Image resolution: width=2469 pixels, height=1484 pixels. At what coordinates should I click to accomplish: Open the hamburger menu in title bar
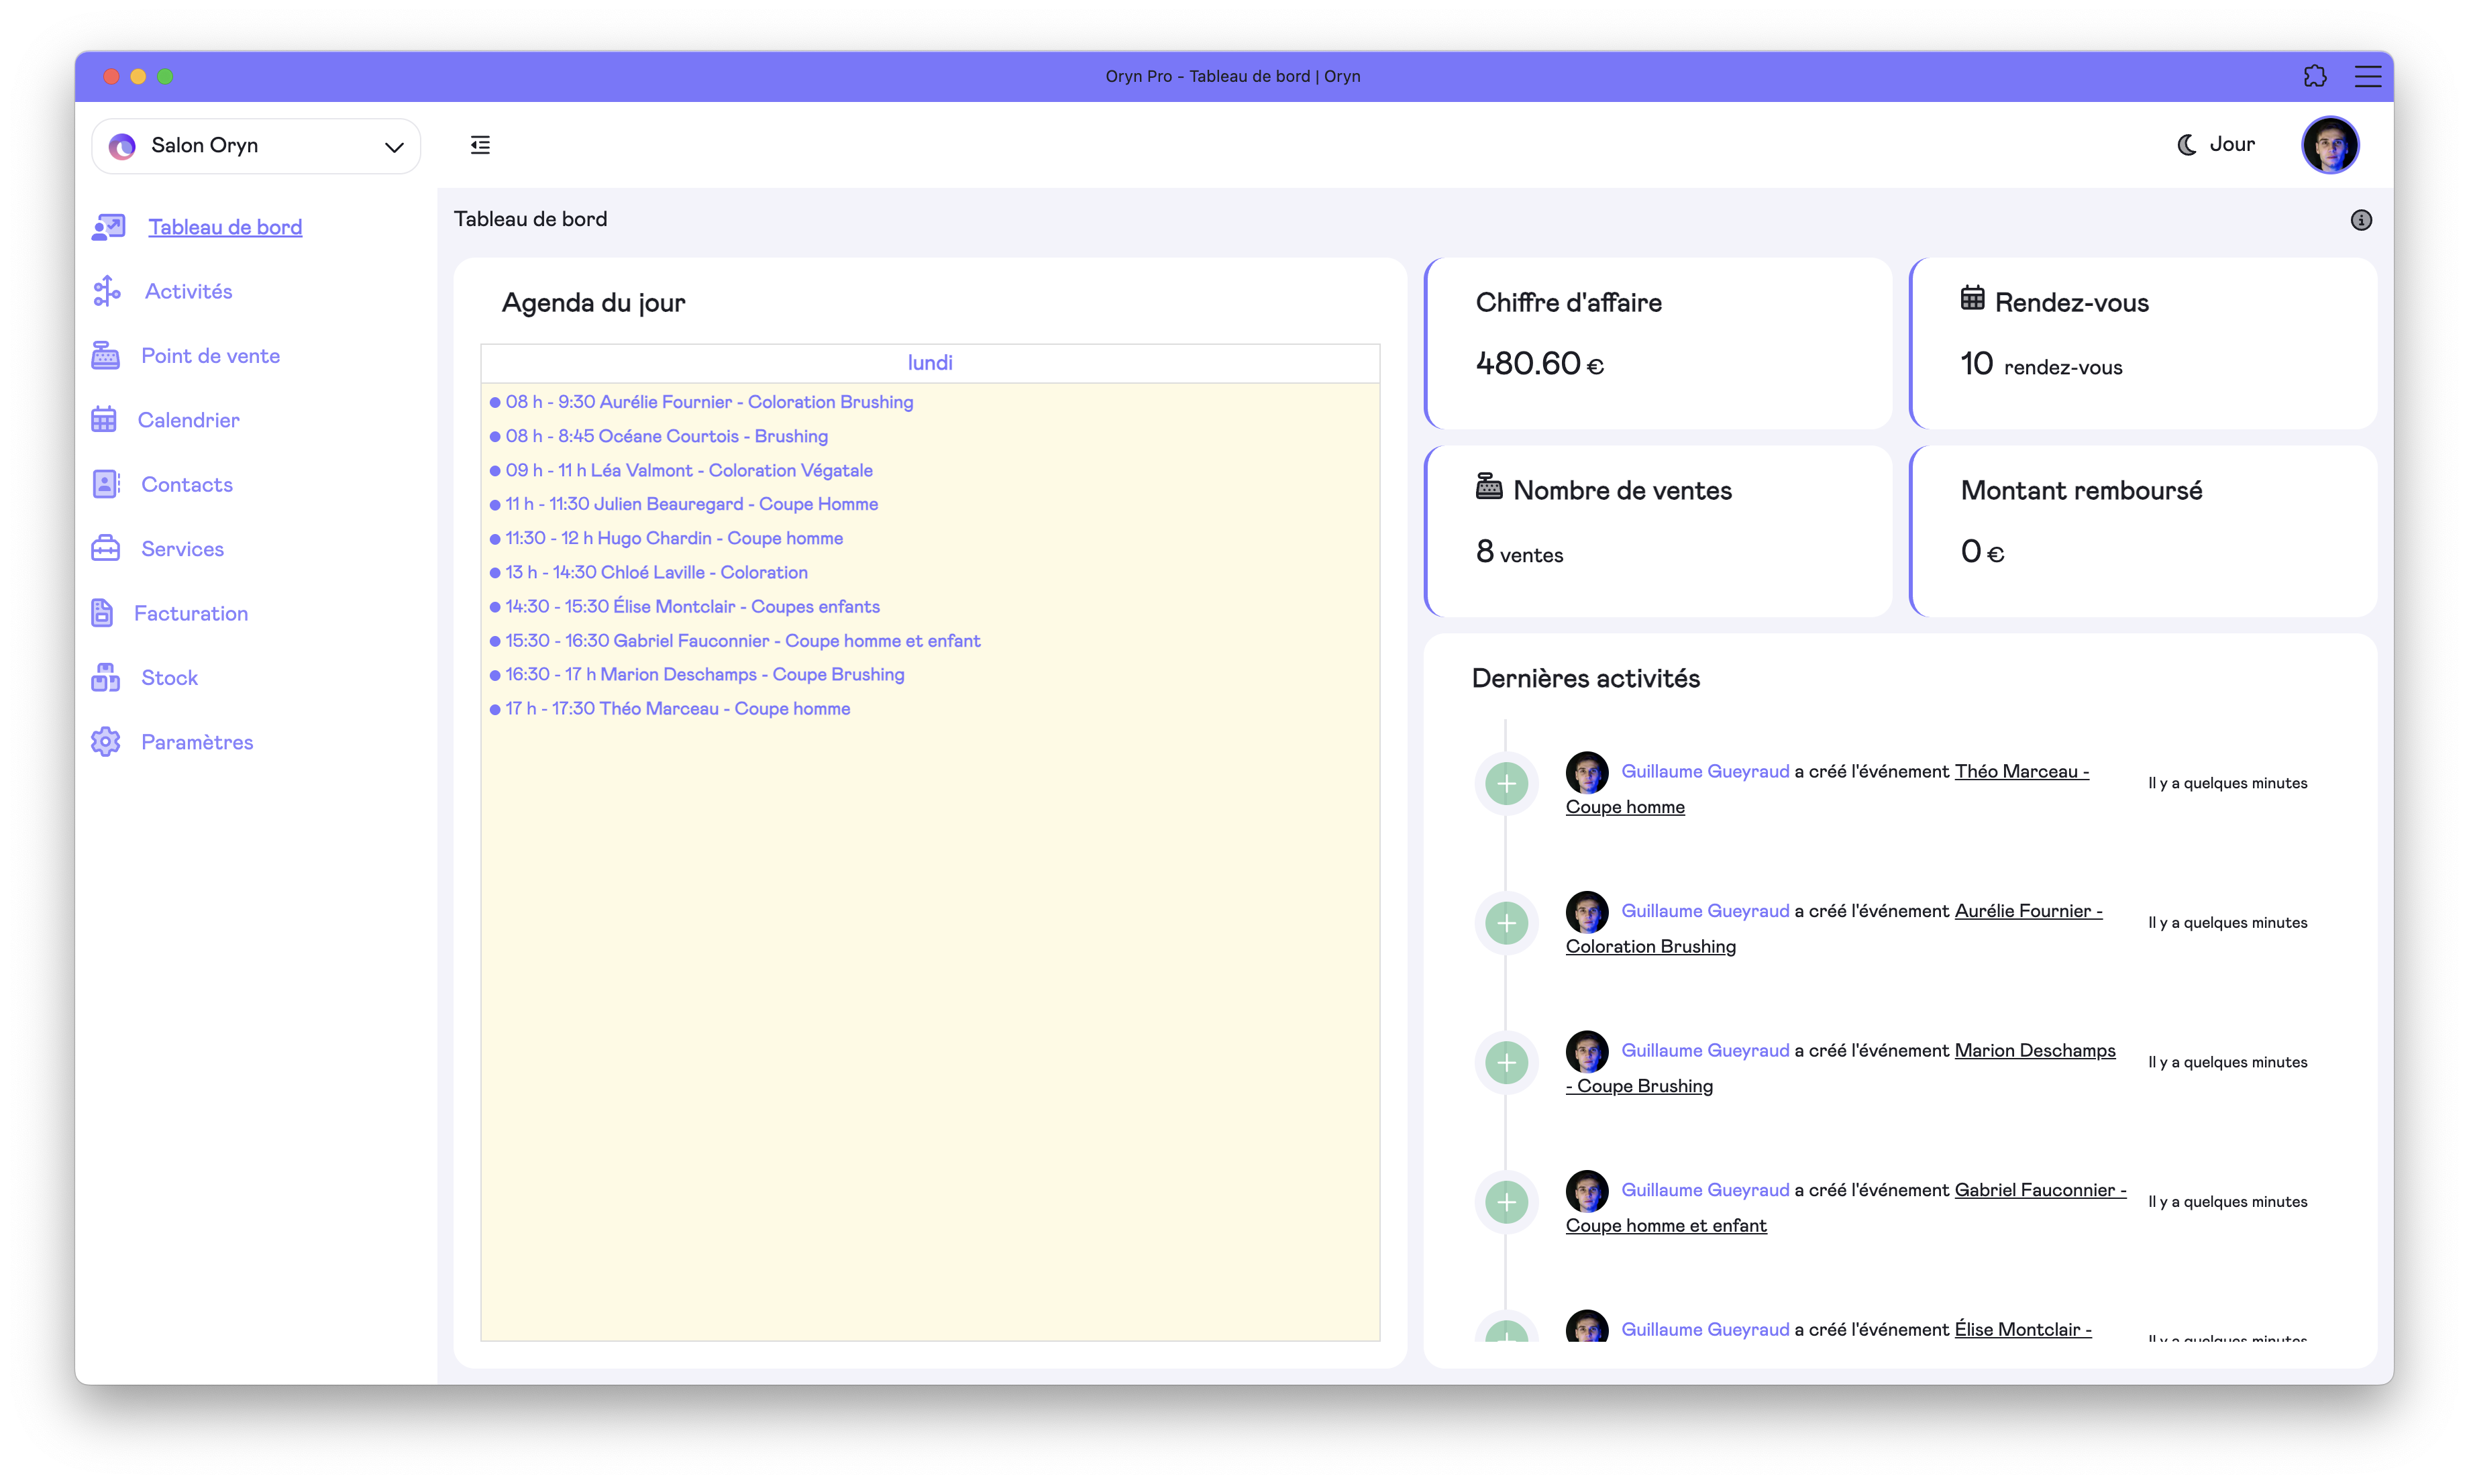(2367, 76)
